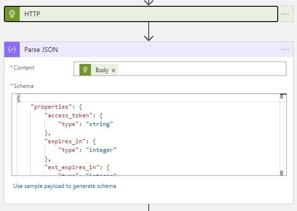The image size is (297, 211).
Task: Open the HTTP action ellipsis menu
Action: click(285, 14)
